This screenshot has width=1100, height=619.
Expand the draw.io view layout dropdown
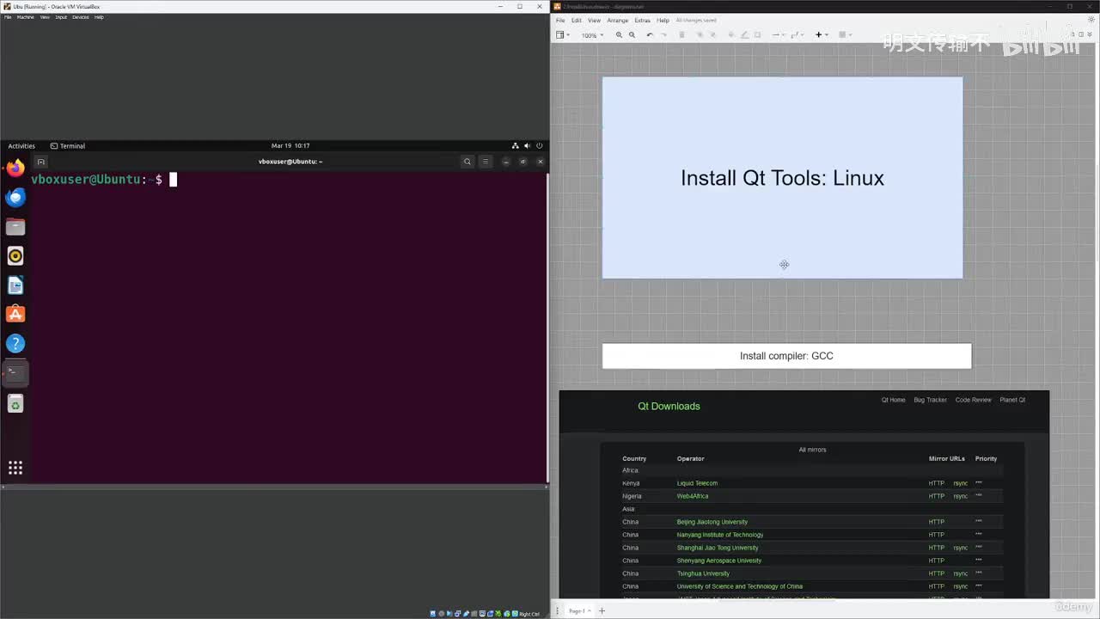tap(563, 35)
